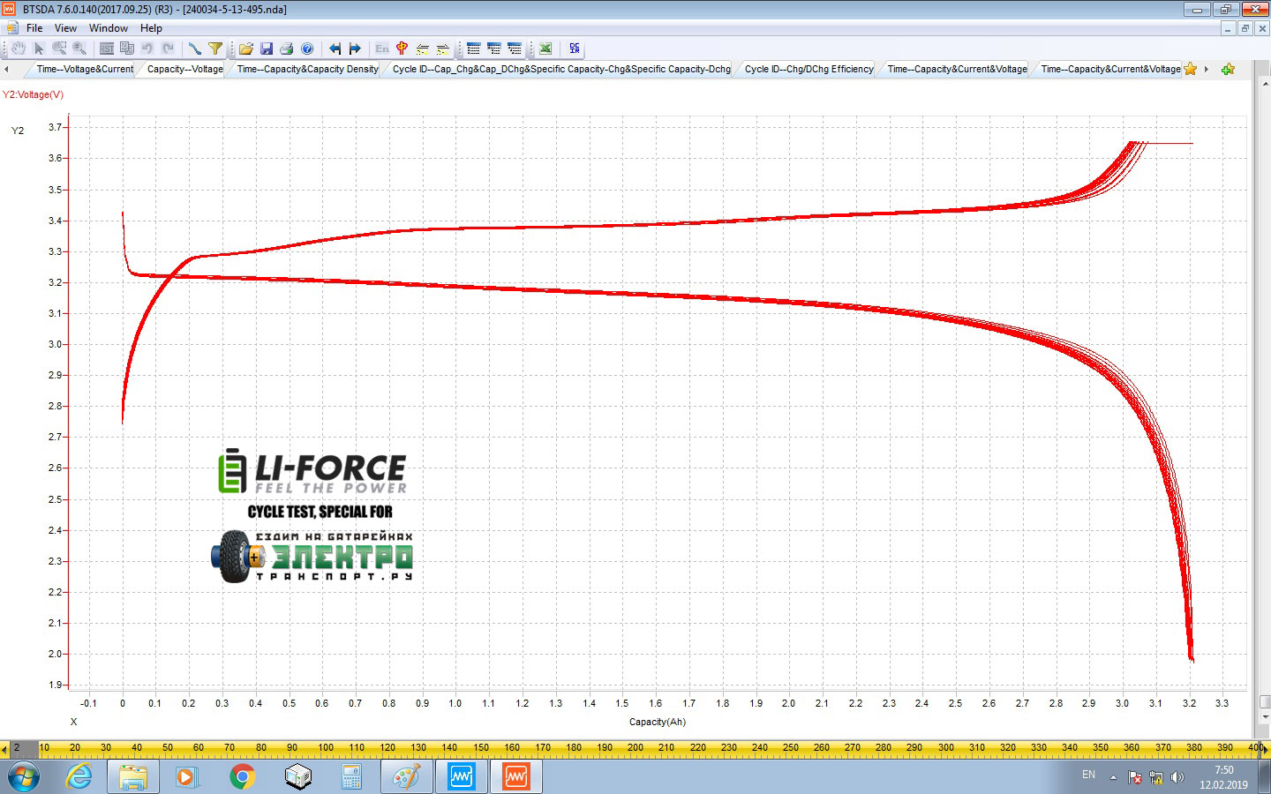Select the hand pan tool
This screenshot has width=1271, height=794.
coord(18,49)
